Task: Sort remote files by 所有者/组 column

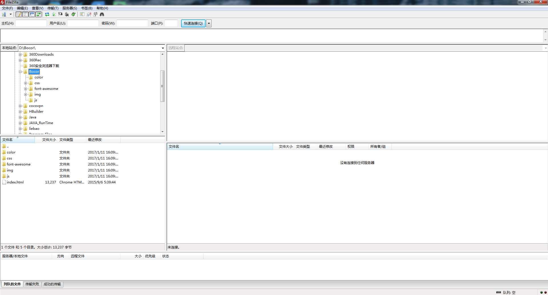Action: pos(380,147)
